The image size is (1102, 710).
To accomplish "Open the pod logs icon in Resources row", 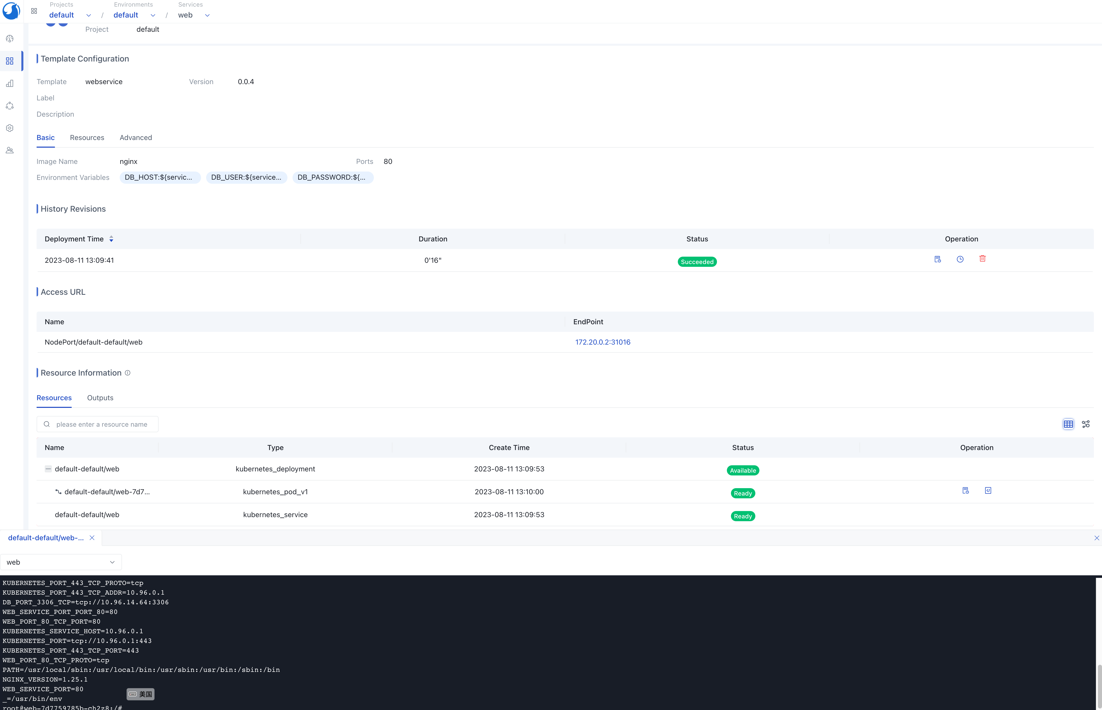I will (966, 490).
